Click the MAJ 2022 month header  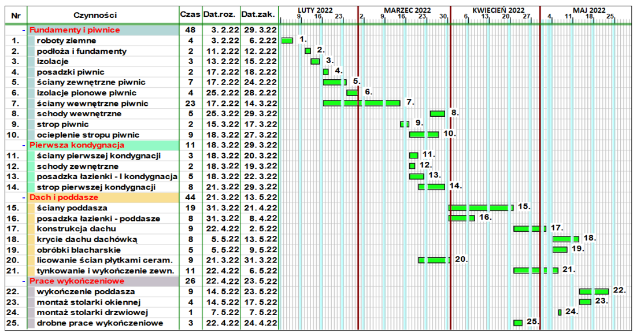(x=589, y=10)
